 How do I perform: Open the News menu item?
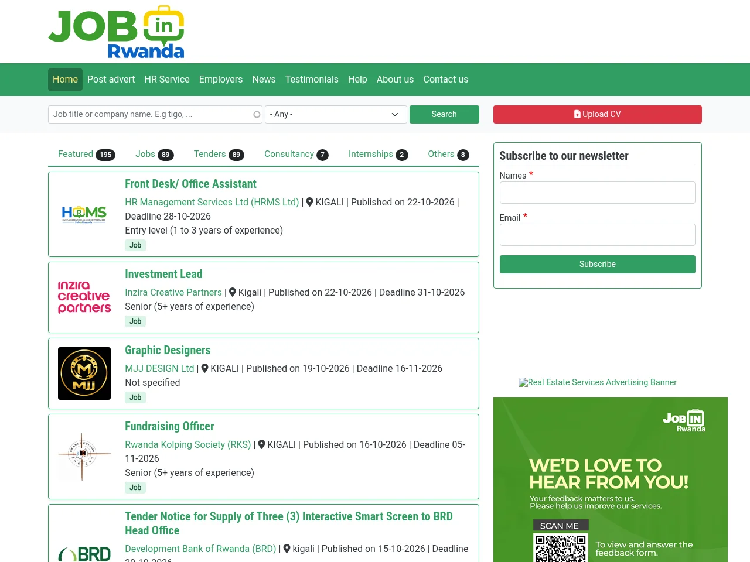pyautogui.click(x=264, y=80)
